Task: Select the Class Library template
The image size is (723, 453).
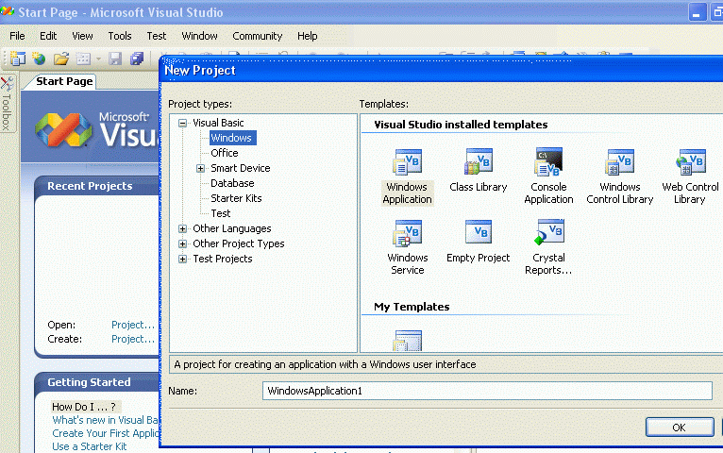Action: click(479, 171)
